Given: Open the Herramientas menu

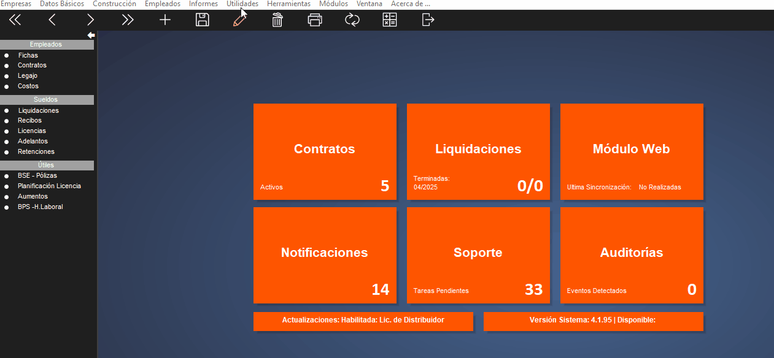Looking at the screenshot, I should point(288,4).
